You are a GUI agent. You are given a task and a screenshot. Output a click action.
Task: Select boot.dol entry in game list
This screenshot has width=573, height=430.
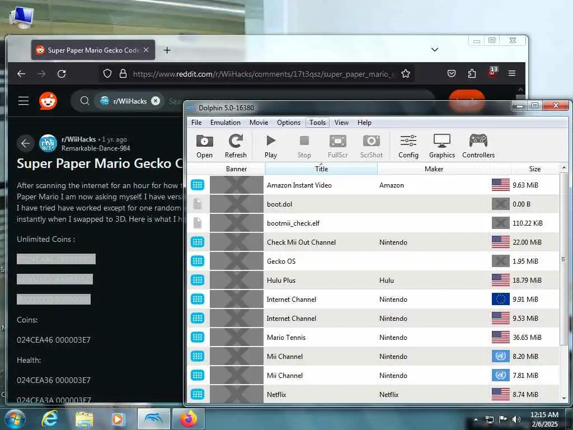click(x=373, y=204)
